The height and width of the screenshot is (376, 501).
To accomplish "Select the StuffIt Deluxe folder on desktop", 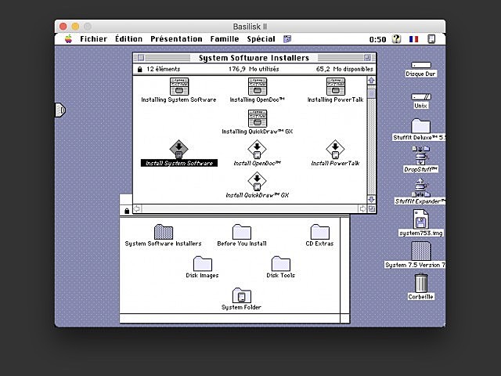I will (x=421, y=125).
